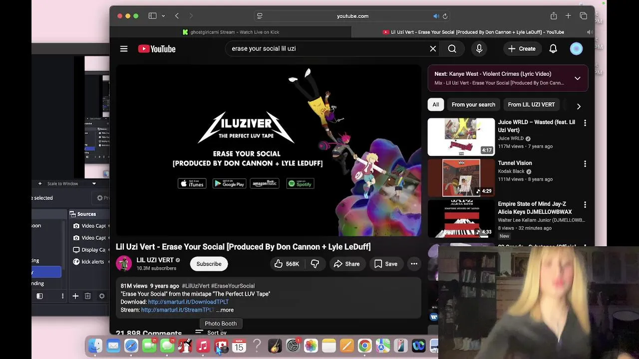
Task: Expand the Next queue chevron
Action: pyautogui.click(x=578, y=78)
